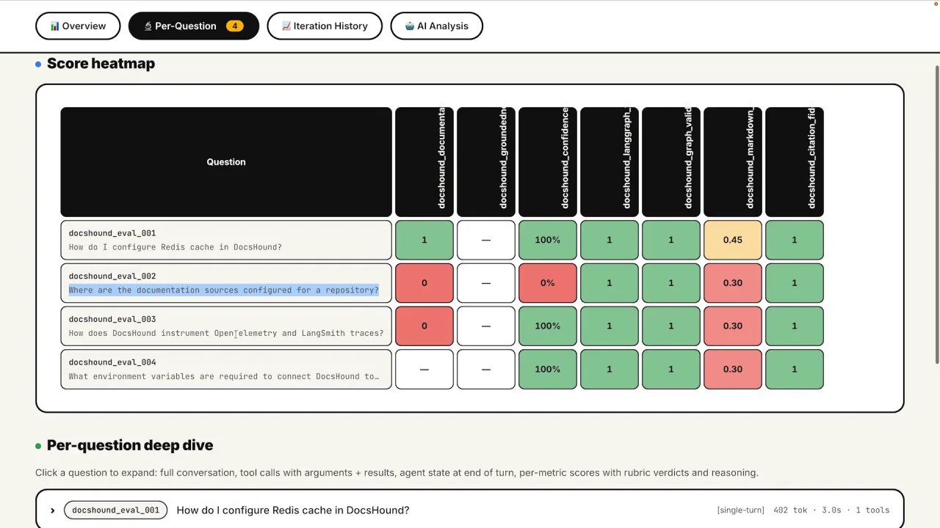Click the docshound_langgraph column header

(610, 162)
